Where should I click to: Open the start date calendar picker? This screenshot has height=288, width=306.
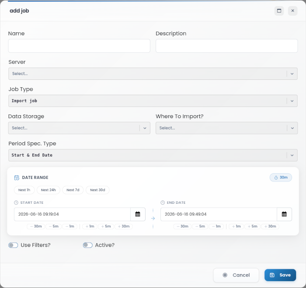(x=138, y=214)
